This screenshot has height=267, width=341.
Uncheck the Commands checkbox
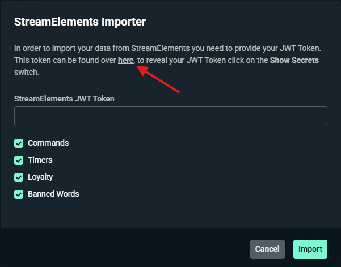(19, 143)
